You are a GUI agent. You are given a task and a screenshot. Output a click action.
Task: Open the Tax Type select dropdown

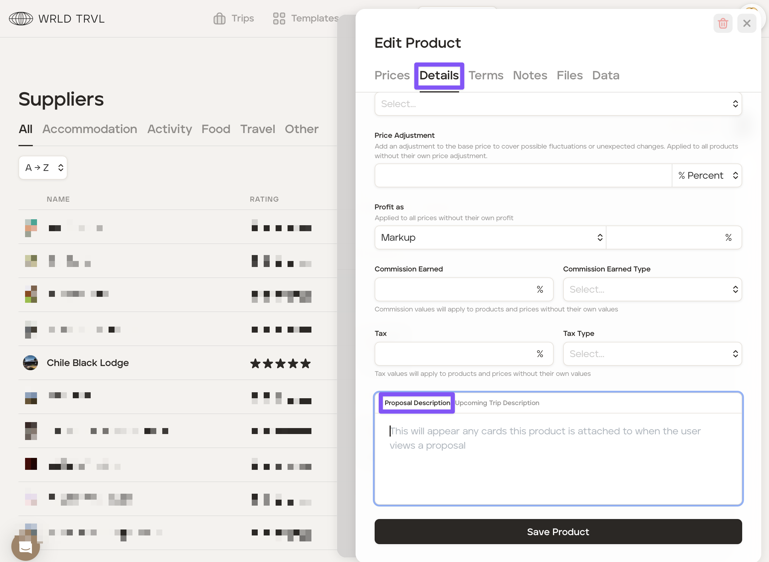652,354
